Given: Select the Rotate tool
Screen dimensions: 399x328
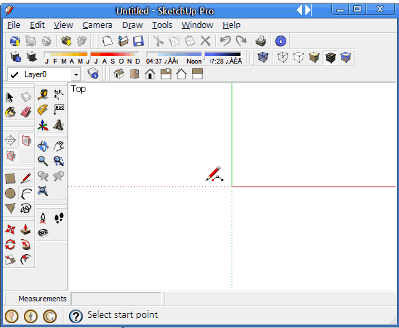Looking at the screenshot, I should tap(10, 245).
